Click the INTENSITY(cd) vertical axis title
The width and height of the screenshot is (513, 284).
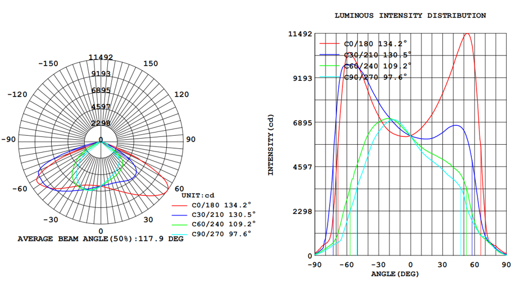271,145
